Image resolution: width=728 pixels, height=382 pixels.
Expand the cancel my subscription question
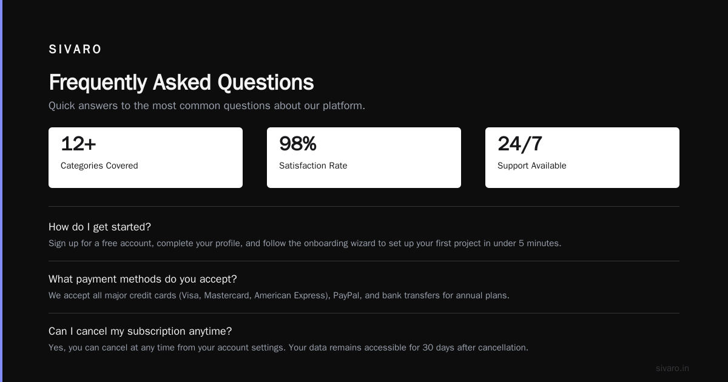140,331
